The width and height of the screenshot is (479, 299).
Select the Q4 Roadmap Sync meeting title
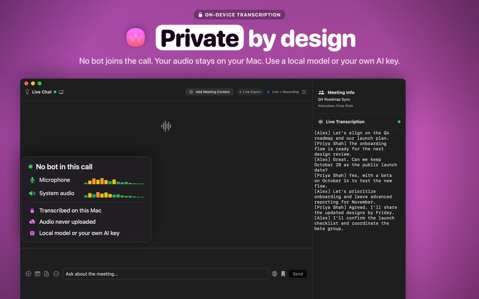point(334,99)
